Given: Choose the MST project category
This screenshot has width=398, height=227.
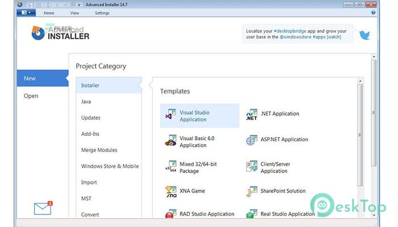Looking at the screenshot, I should coord(109,199).
